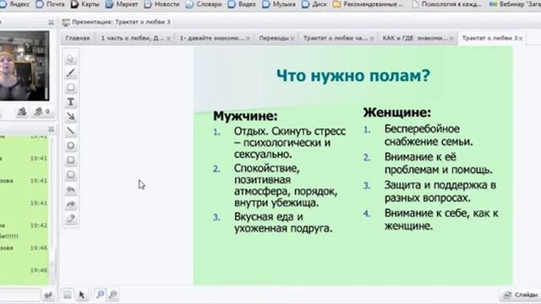Open the 'Диск' bookmark
Viewport: 541px width, 304px height.
(x=314, y=4)
